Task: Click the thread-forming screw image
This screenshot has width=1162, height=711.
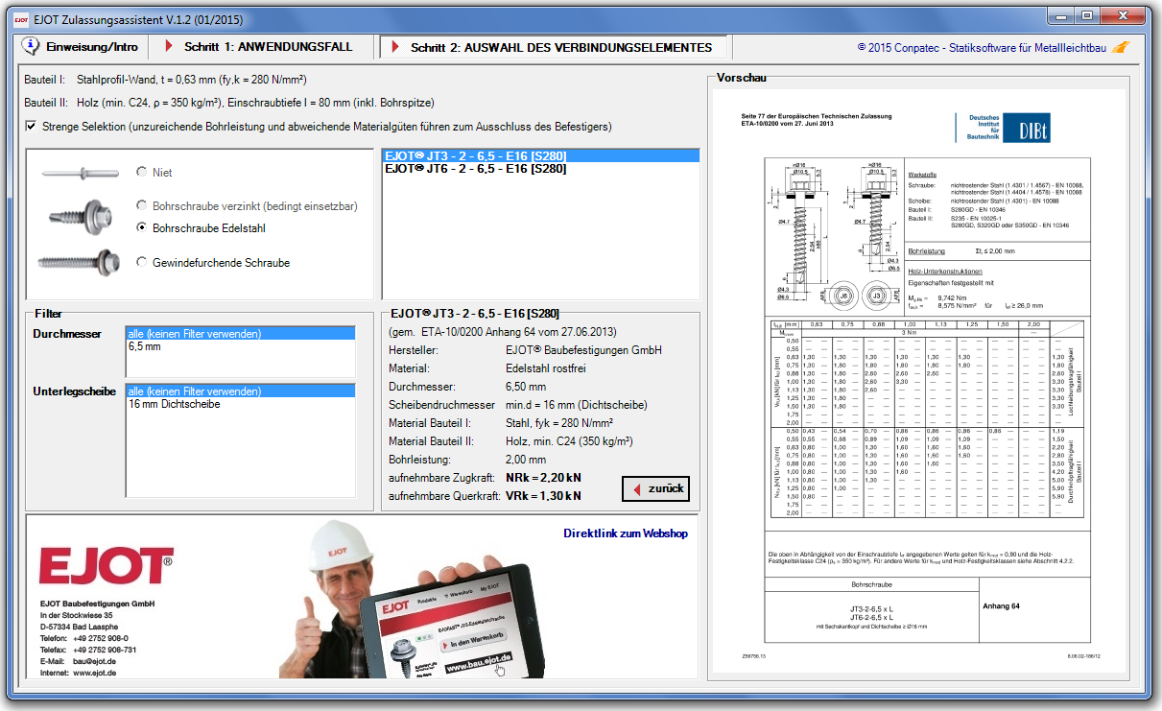Action: click(x=79, y=260)
